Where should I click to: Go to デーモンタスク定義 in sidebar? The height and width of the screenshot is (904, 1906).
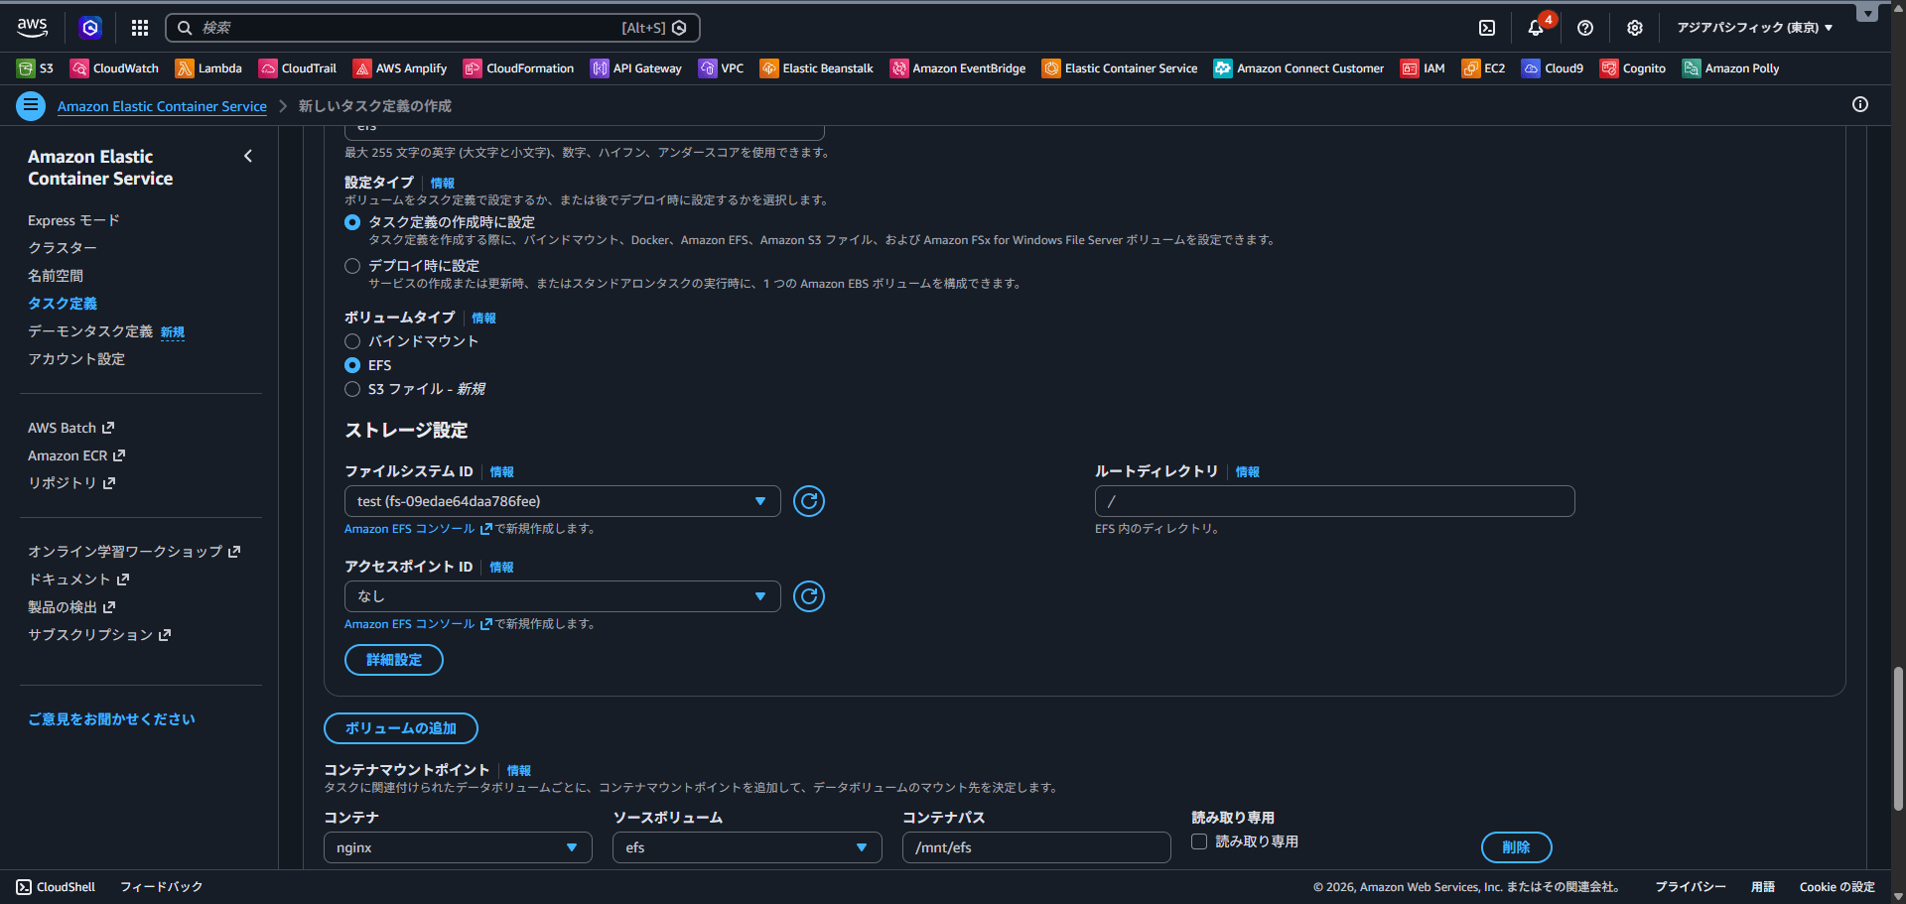(90, 331)
